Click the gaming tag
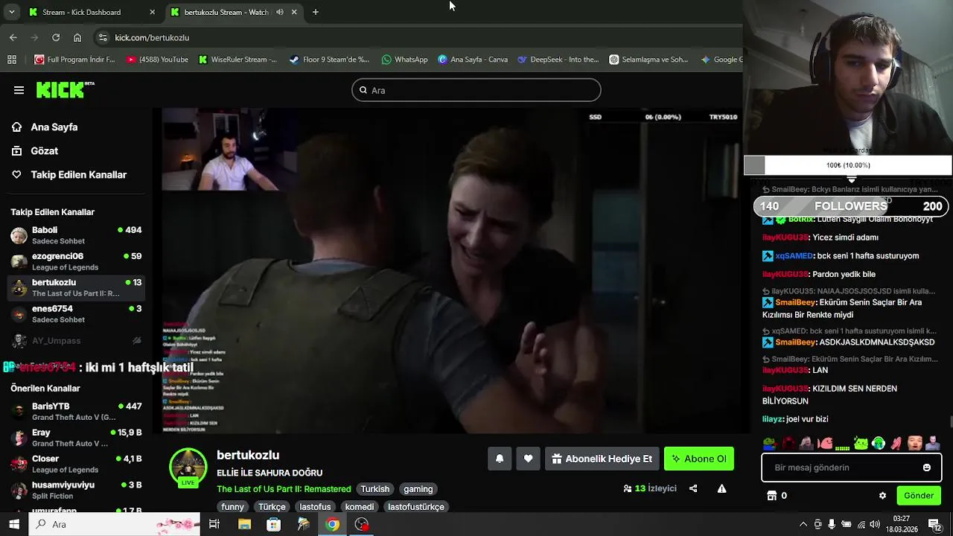 click(x=418, y=489)
